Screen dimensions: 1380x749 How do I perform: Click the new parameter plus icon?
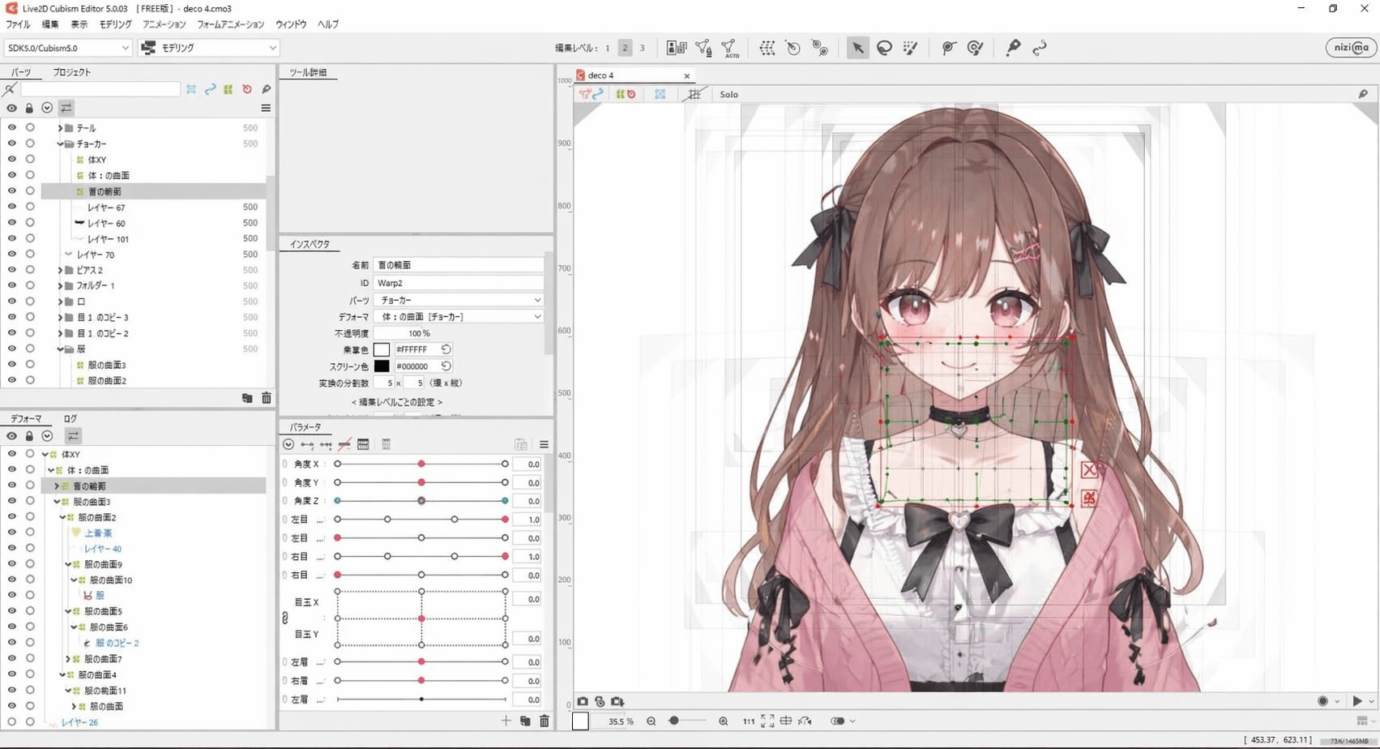506,721
